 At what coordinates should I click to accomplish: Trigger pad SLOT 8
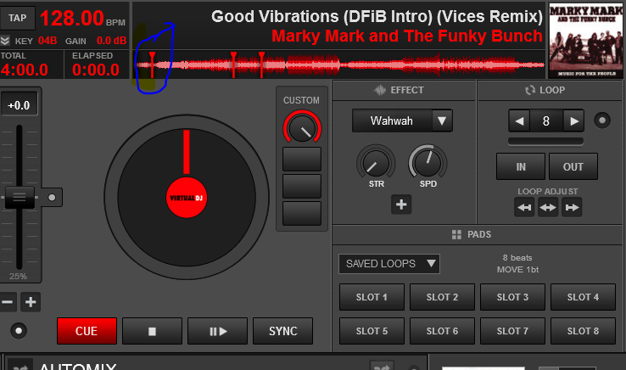pyautogui.click(x=583, y=331)
